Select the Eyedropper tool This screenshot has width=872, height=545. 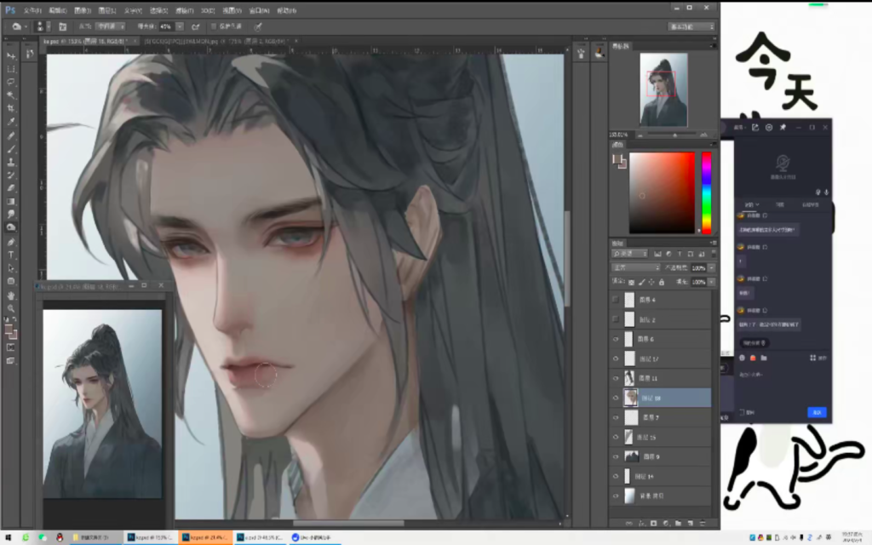(11, 122)
